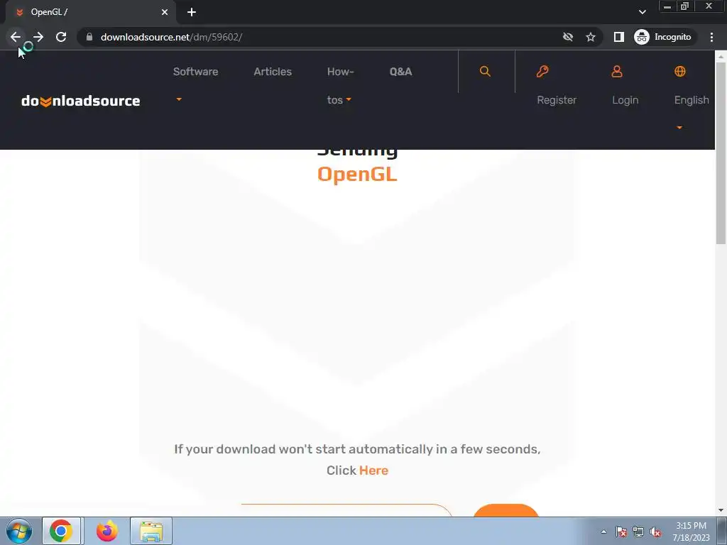Click the muted volume tray icon
Screen dimensions: 727x545
coord(655,532)
